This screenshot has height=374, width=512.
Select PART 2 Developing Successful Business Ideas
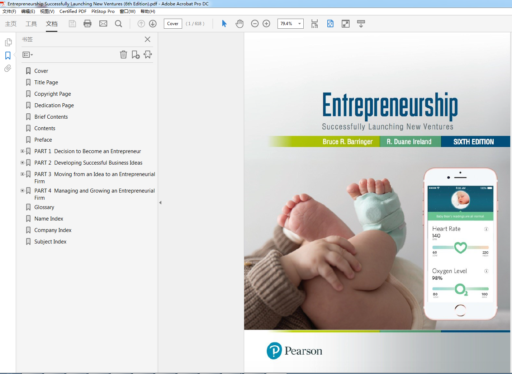pos(88,163)
